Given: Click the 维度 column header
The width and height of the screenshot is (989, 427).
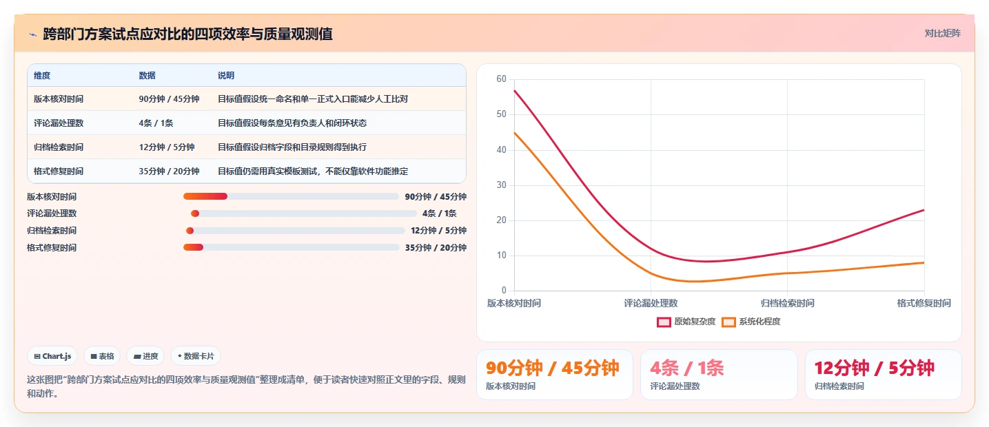Looking at the screenshot, I should click(42, 76).
